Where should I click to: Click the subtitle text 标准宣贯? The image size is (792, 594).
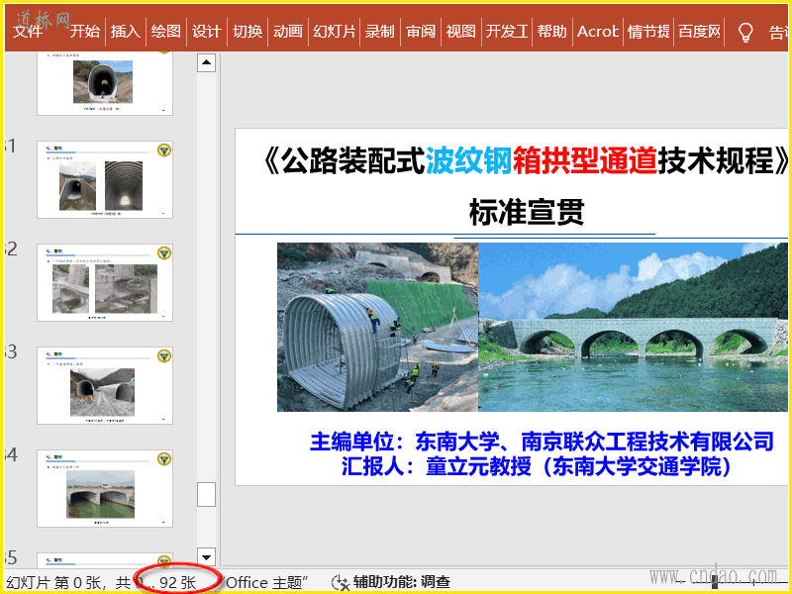[x=527, y=212]
